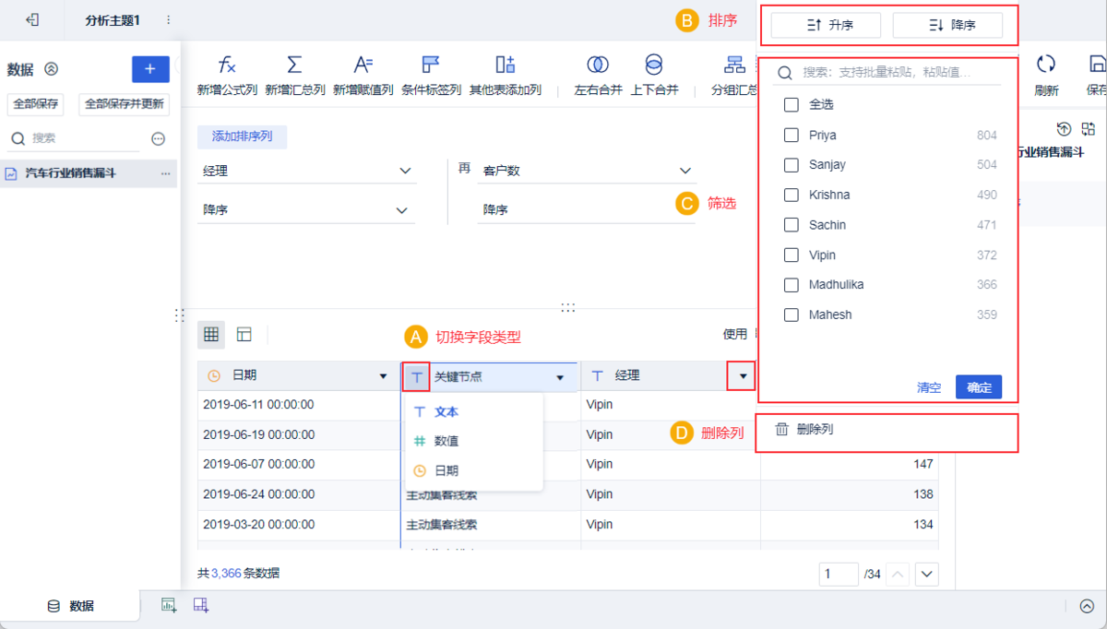This screenshot has height=629, width=1107.
Task: Select the 条件标签列 flag icon
Action: coord(430,65)
